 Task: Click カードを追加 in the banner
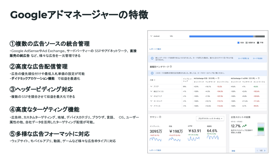[257, 58]
